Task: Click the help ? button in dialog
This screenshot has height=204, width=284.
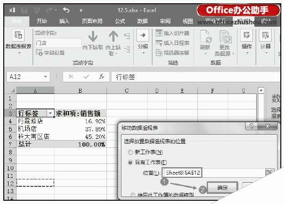Action: pos(251,126)
